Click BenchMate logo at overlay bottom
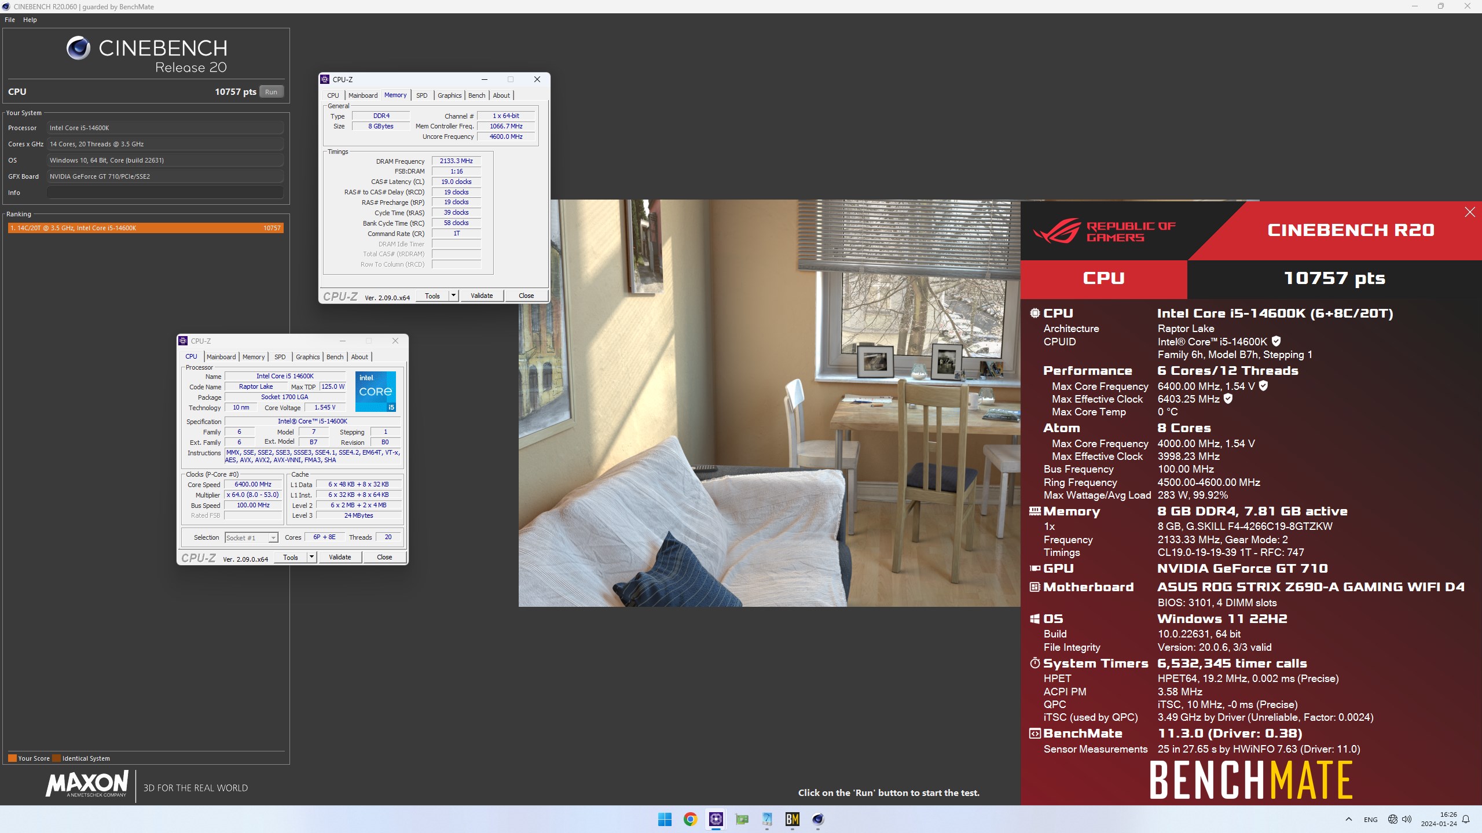The image size is (1482, 833). point(1250,780)
